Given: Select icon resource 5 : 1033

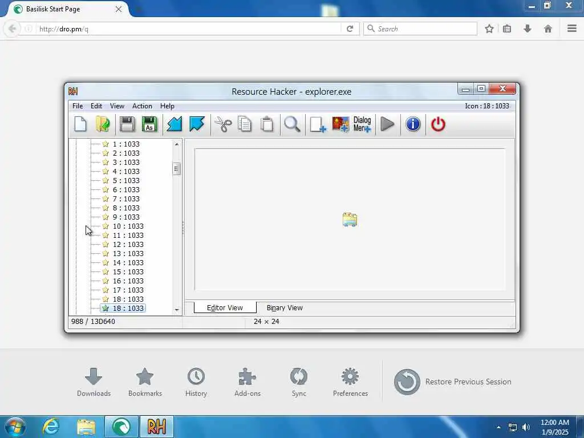Looking at the screenshot, I should click(x=126, y=181).
